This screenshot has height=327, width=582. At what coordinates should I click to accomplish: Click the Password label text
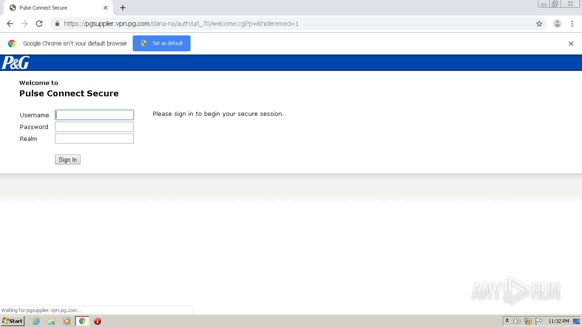pyautogui.click(x=34, y=127)
